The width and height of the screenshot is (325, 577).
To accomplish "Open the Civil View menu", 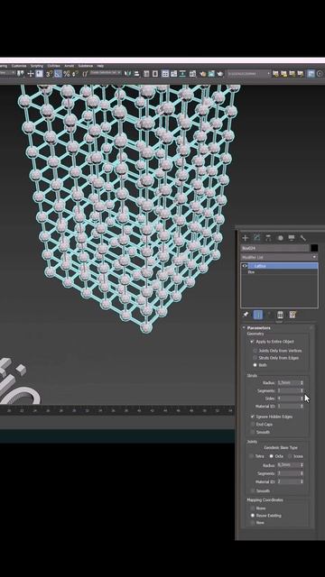I will click(53, 66).
